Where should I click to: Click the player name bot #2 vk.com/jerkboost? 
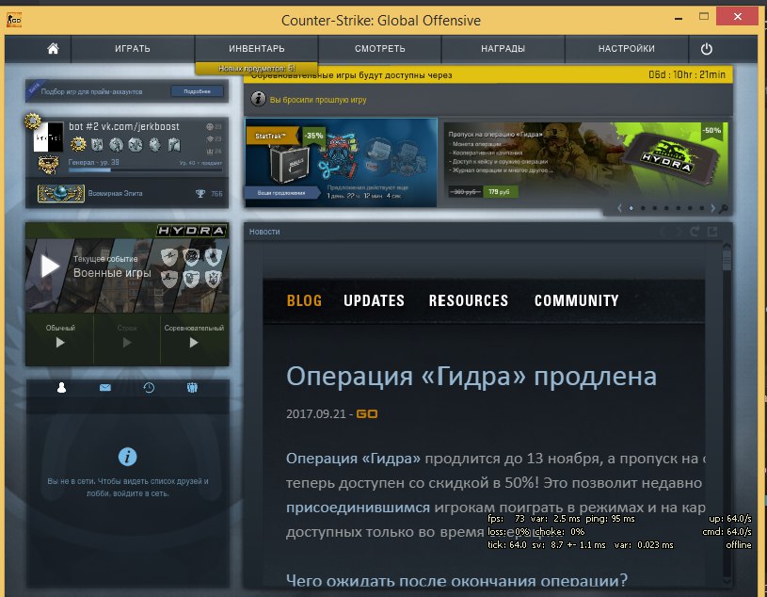124,126
